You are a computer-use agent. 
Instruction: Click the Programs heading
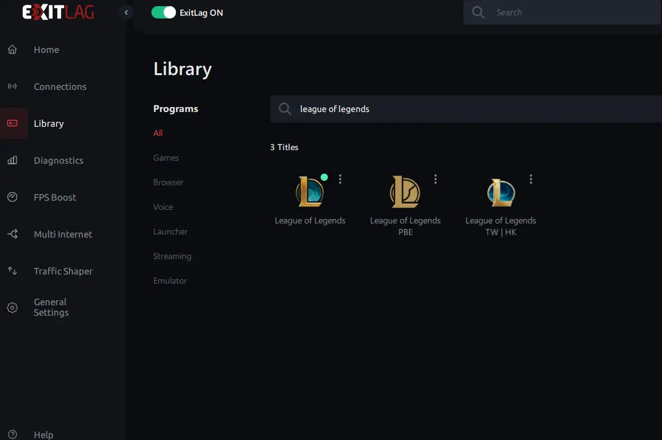click(175, 108)
